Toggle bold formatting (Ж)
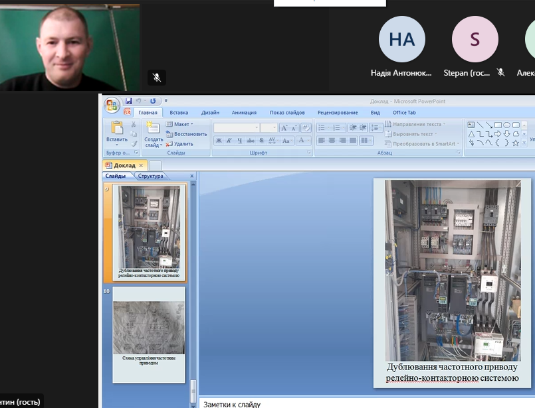The image size is (535, 408). (x=219, y=141)
